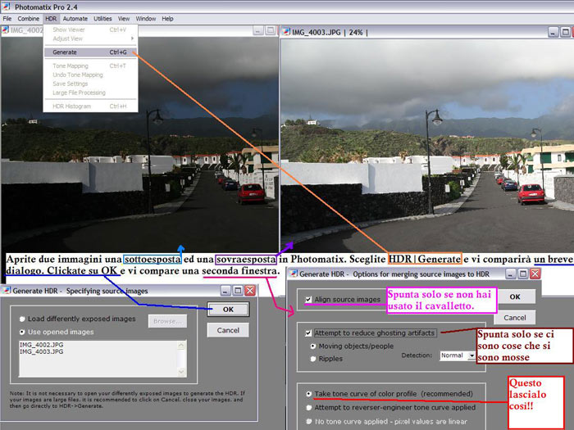Viewport: 574px width, 430px height.
Task: Choose the Ripples radio option
Action: click(x=312, y=358)
